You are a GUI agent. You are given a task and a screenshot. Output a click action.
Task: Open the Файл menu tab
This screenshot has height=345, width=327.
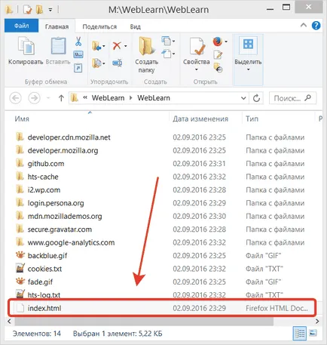point(22,26)
